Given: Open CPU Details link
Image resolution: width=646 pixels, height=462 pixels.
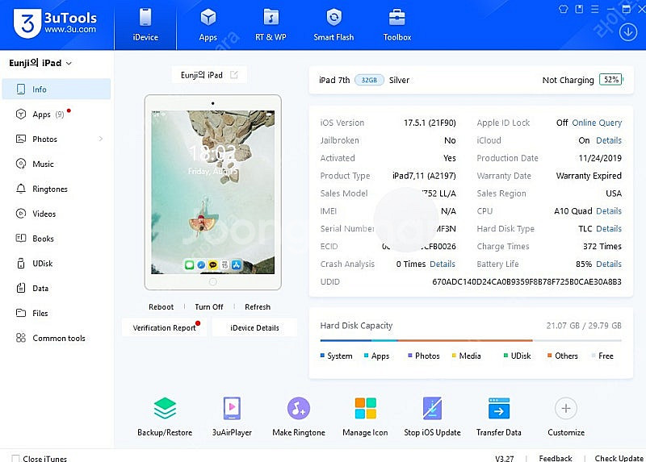Looking at the screenshot, I should pos(609,211).
